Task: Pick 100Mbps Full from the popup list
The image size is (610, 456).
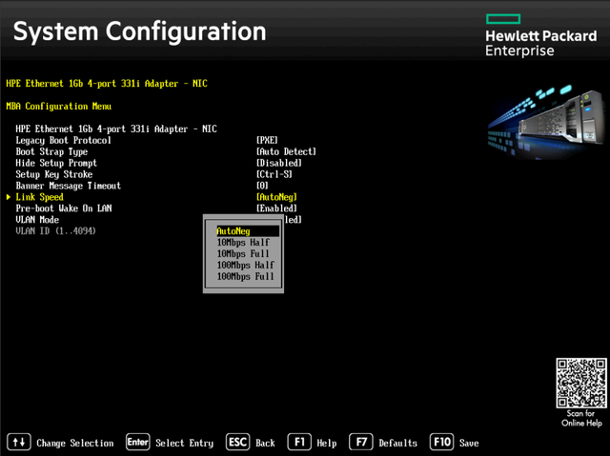Action: click(246, 276)
